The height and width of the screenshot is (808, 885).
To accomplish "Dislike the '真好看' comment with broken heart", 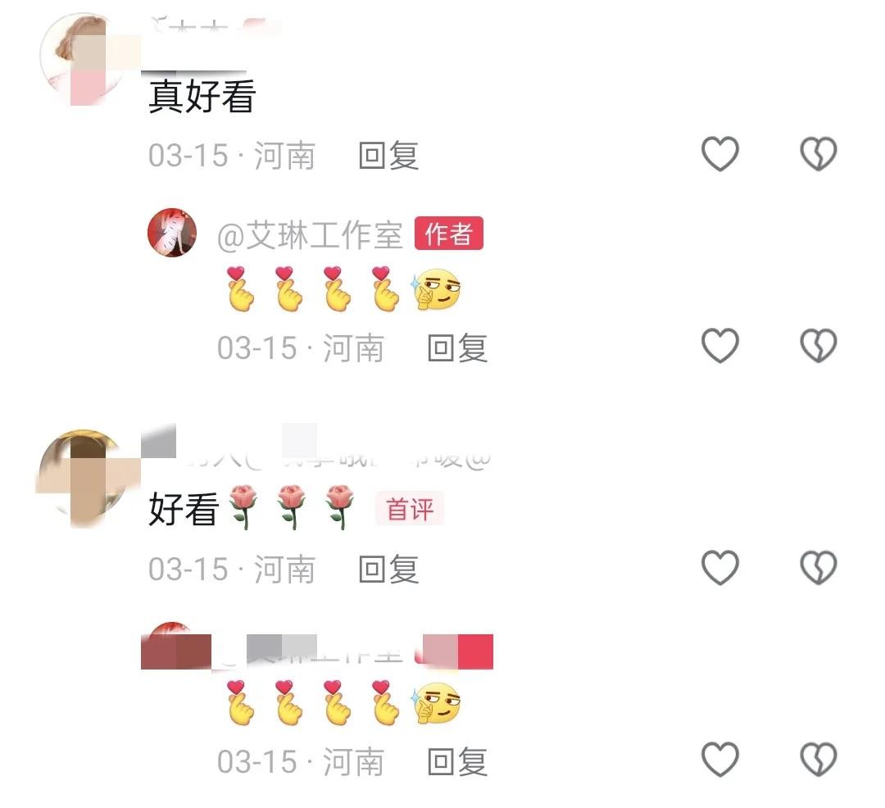I will (x=818, y=153).
